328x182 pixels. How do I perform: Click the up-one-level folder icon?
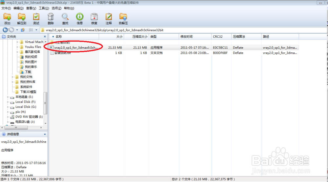coord(23,30)
